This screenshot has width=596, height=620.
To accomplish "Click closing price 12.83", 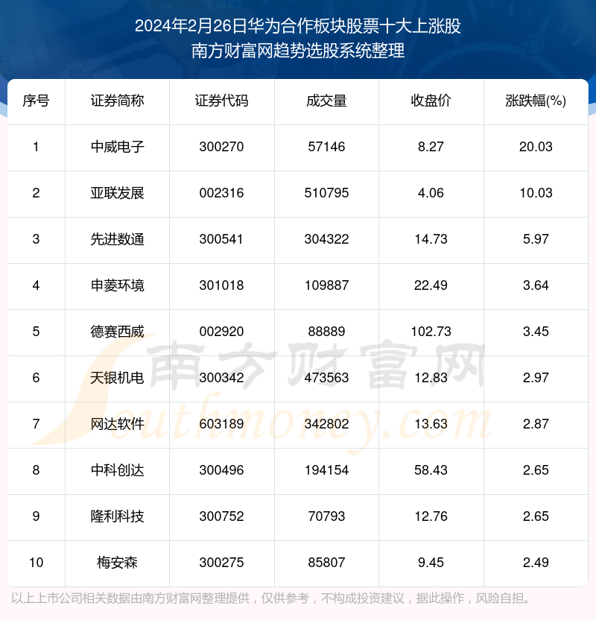I will 431,378.
